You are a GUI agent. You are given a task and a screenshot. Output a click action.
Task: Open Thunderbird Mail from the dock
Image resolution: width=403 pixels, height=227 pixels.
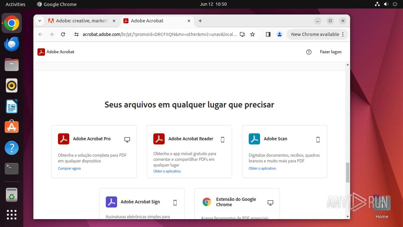pos(12,44)
